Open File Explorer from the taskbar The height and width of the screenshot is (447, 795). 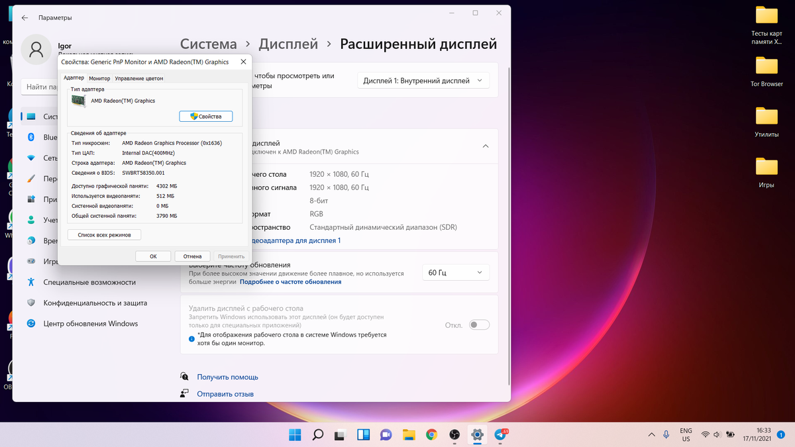409,435
